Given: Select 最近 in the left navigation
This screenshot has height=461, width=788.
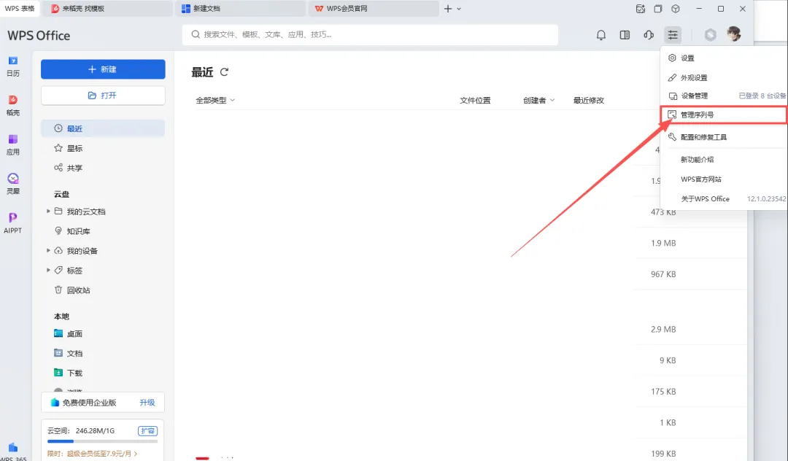Looking at the screenshot, I should tap(103, 128).
